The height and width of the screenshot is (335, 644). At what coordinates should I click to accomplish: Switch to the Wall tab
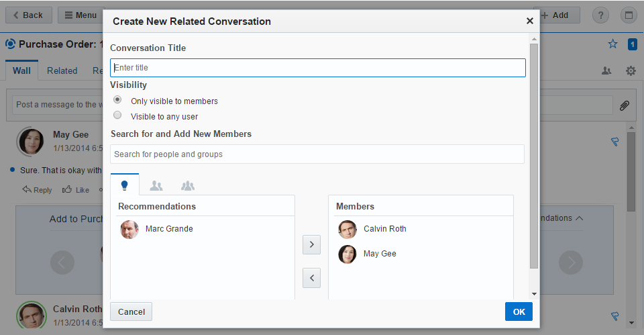[21, 70]
